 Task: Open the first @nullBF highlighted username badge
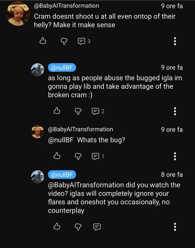pos(62,68)
